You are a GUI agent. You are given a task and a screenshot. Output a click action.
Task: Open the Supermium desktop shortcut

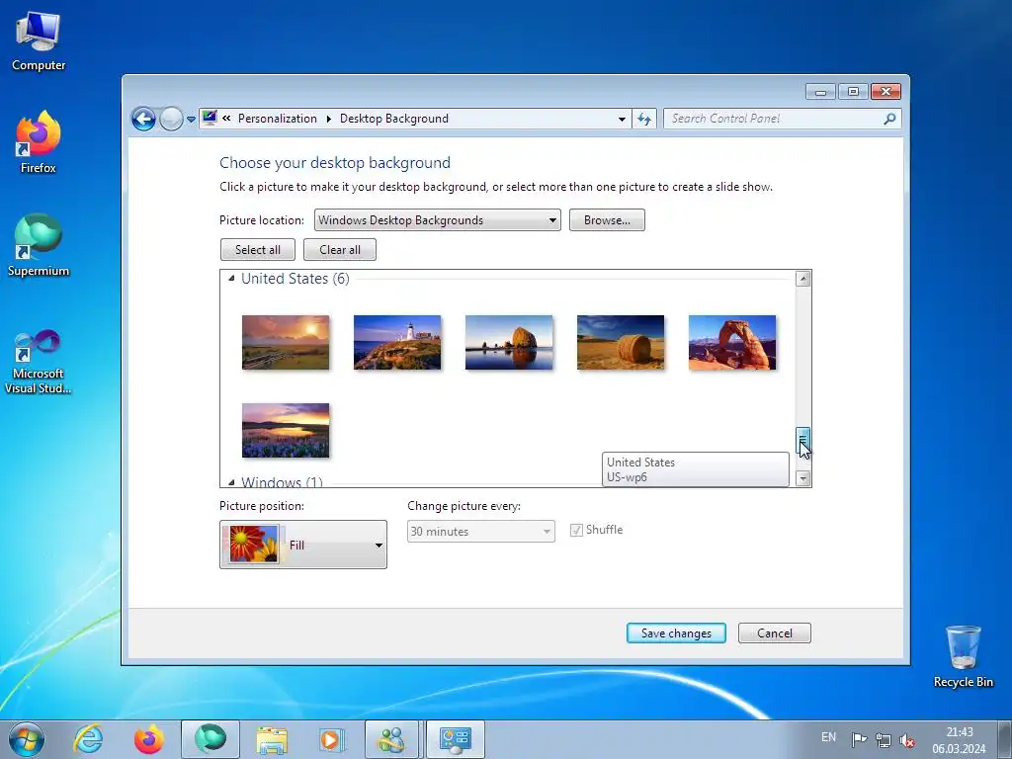click(39, 245)
